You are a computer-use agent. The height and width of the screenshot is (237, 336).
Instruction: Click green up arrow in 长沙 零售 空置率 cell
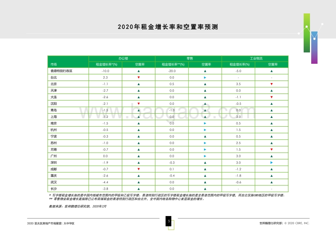[205, 189]
